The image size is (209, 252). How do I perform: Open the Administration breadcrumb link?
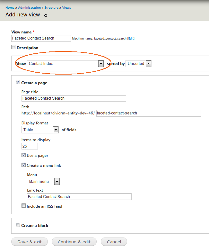(x=30, y=8)
